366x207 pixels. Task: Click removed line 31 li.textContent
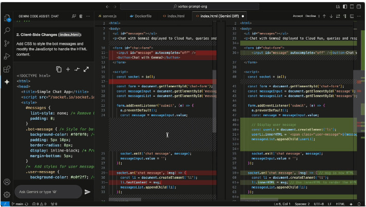162,182
